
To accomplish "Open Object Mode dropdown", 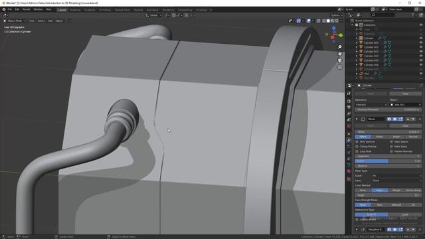I will point(15,21).
